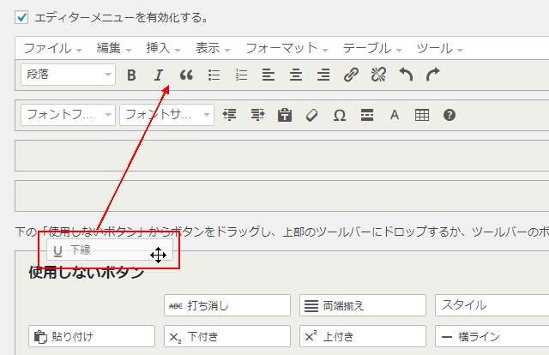Toggle the Bold formatting icon
Viewport: 549px width, 355px height.
131,75
